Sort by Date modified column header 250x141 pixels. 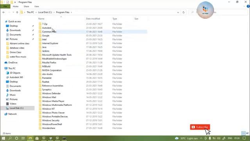pyautogui.click(x=93, y=19)
